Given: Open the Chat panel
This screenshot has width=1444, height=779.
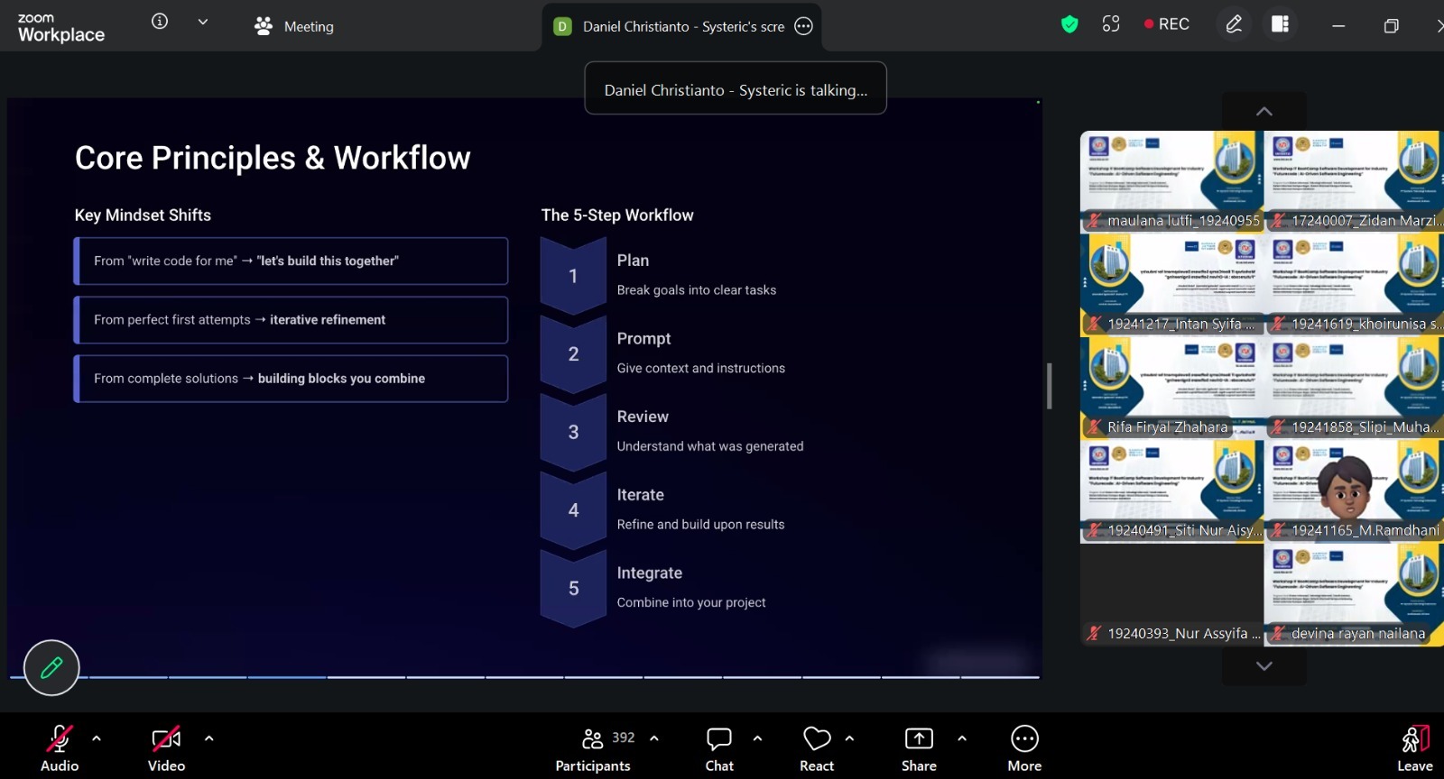Looking at the screenshot, I should click(719, 748).
